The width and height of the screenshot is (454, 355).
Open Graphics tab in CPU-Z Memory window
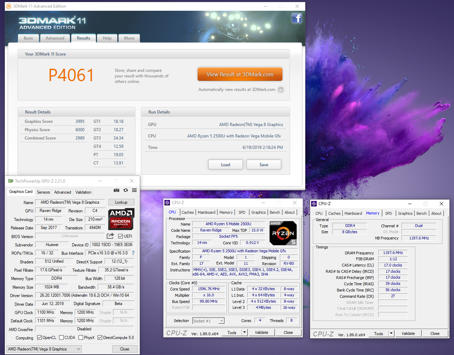point(405,213)
